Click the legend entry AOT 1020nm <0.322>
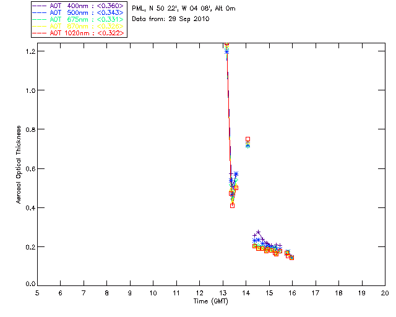The width and height of the screenshot is (396, 317). (x=79, y=33)
